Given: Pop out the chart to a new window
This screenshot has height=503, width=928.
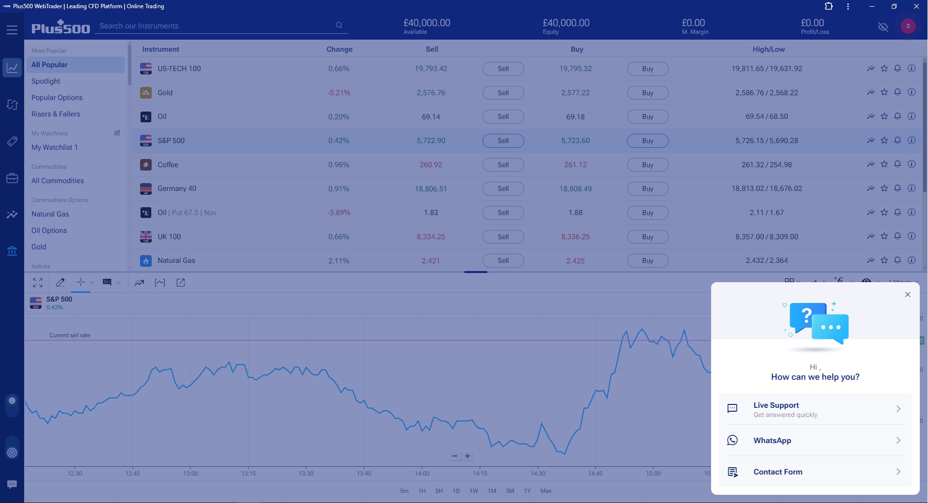Looking at the screenshot, I should coord(181,283).
